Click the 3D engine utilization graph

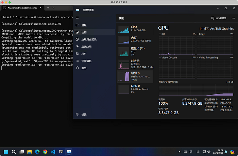click(x=177, y=46)
